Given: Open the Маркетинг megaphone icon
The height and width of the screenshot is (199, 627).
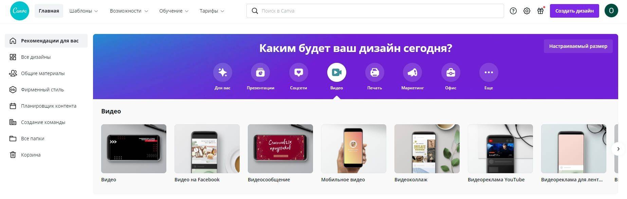Looking at the screenshot, I should click(x=412, y=72).
